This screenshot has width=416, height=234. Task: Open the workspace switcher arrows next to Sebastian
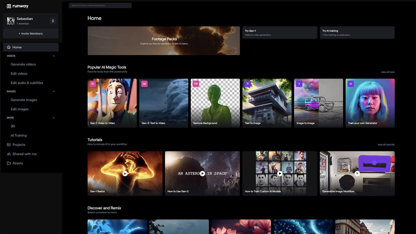pos(53,21)
